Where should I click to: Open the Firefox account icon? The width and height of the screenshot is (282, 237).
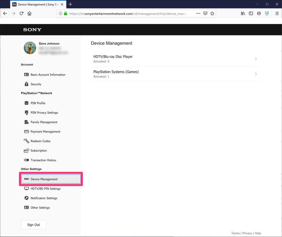tap(259, 13)
